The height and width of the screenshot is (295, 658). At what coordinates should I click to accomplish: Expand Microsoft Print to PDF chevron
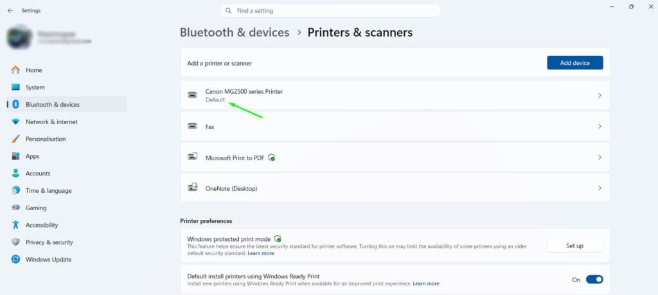pyautogui.click(x=600, y=157)
